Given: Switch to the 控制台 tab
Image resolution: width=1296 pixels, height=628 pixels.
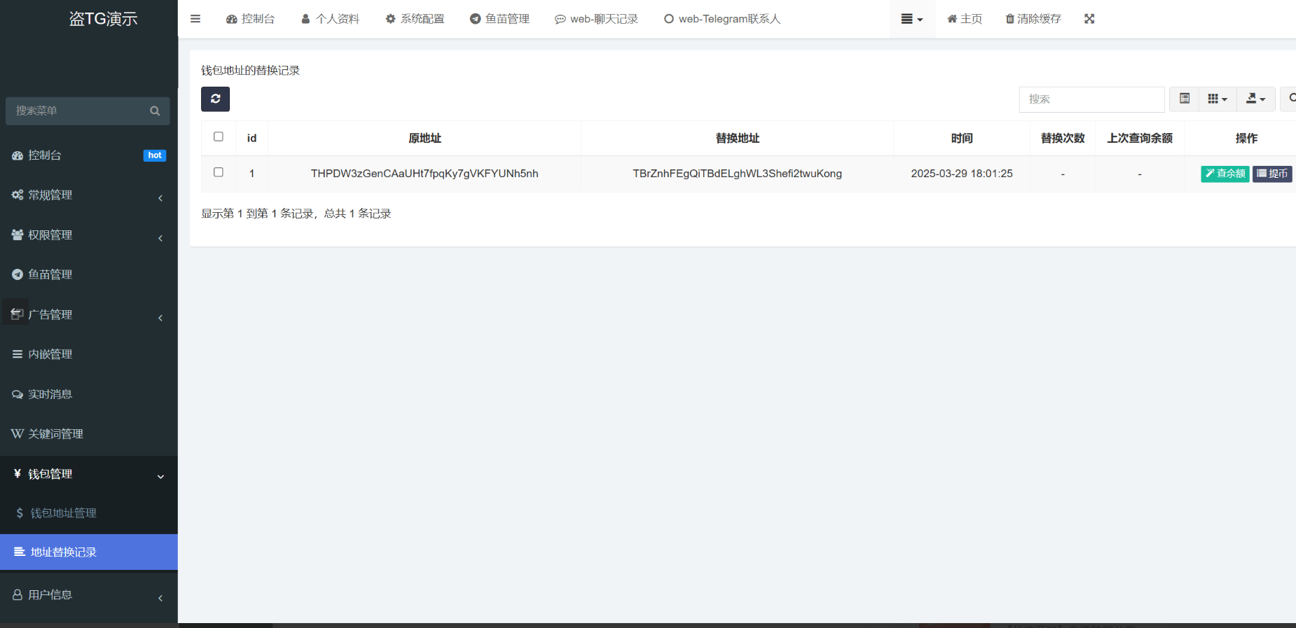Looking at the screenshot, I should [250, 19].
